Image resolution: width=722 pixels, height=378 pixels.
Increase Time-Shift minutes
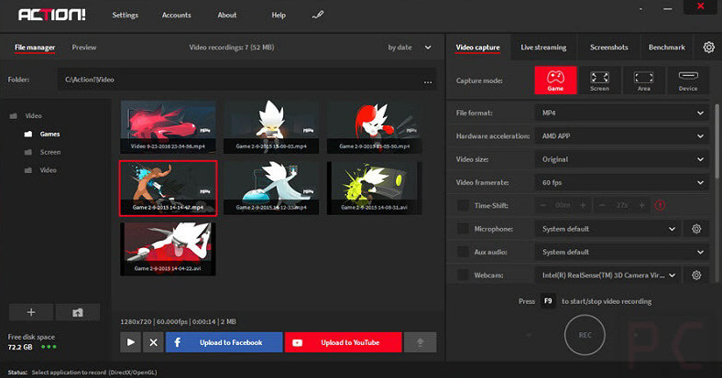point(583,205)
